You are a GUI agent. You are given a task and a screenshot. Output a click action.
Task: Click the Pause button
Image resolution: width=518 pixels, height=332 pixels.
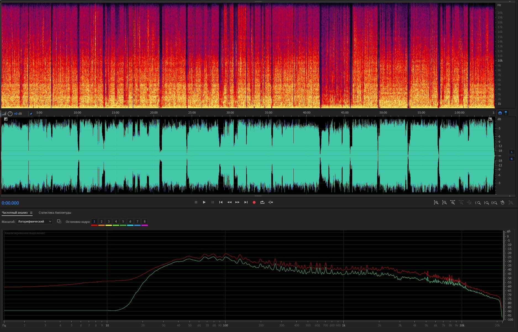coord(212,202)
